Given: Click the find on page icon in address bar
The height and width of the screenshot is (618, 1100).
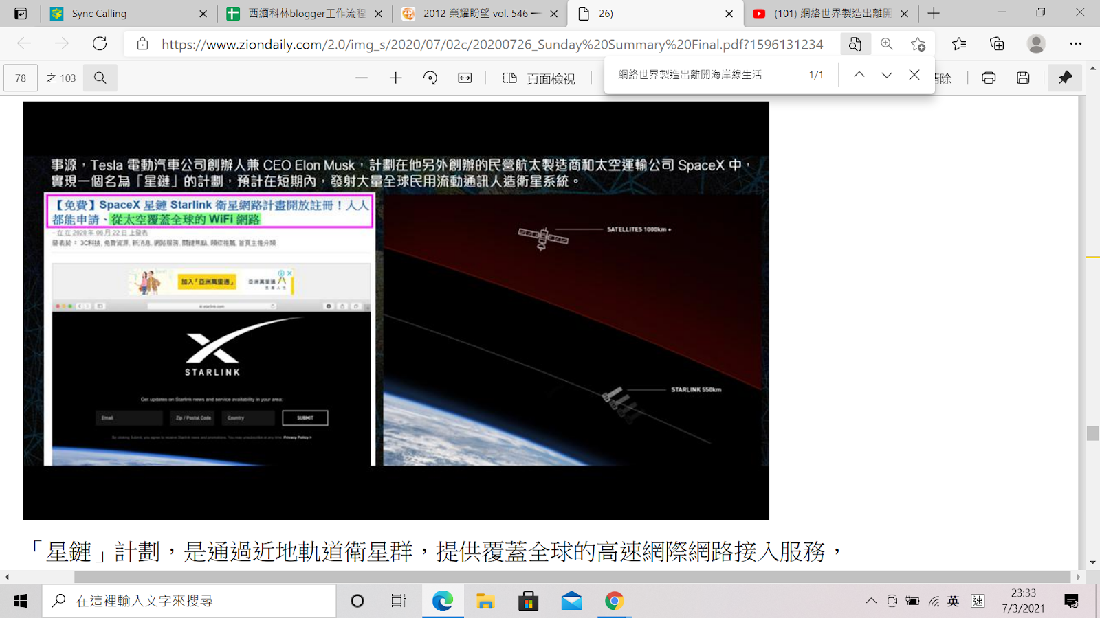Looking at the screenshot, I should pyautogui.click(x=855, y=44).
